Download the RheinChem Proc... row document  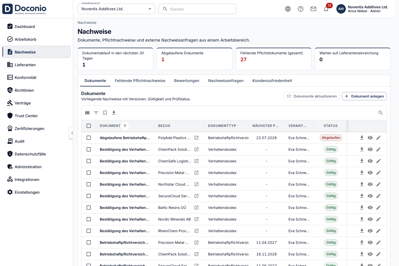pos(362,231)
